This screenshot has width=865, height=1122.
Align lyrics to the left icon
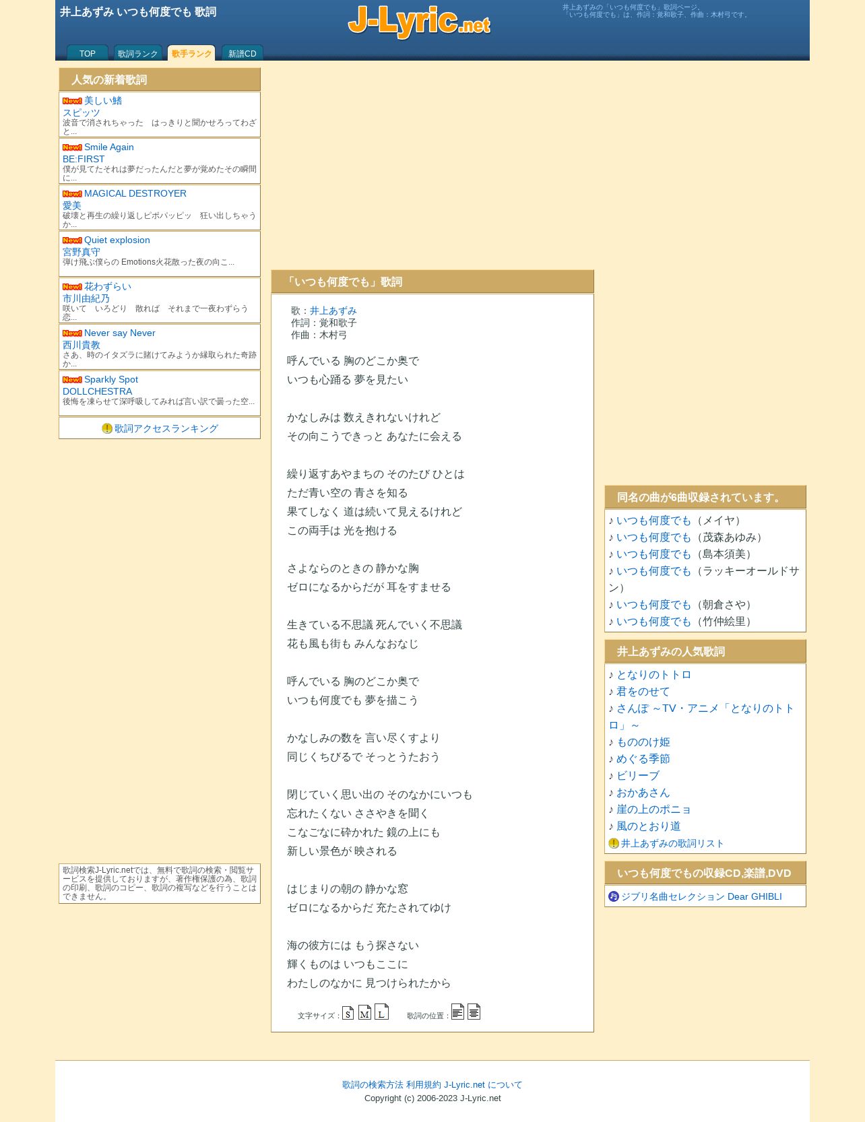[x=457, y=1012]
